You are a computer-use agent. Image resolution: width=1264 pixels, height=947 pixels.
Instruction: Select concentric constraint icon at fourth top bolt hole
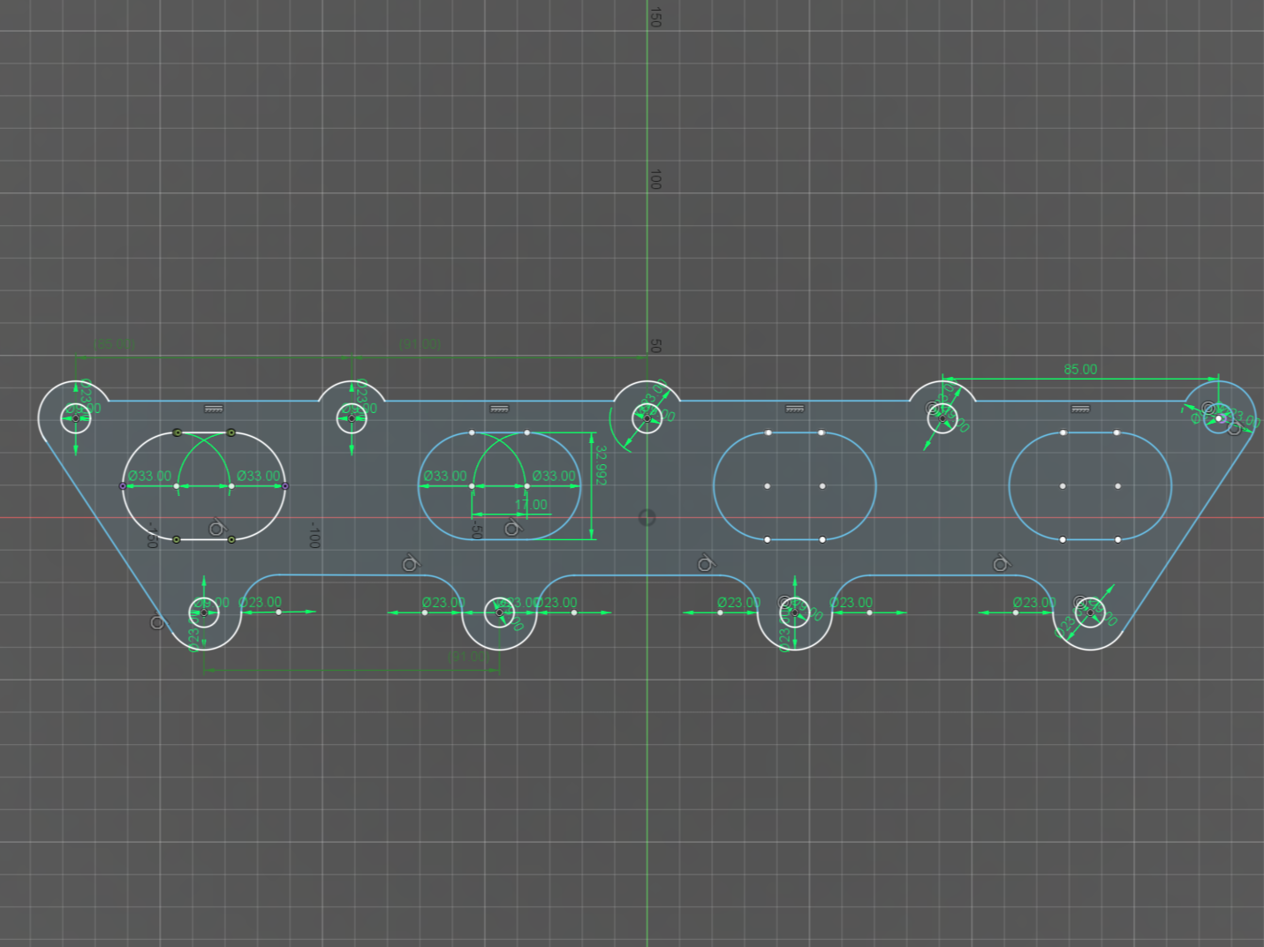(x=932, y=408)
